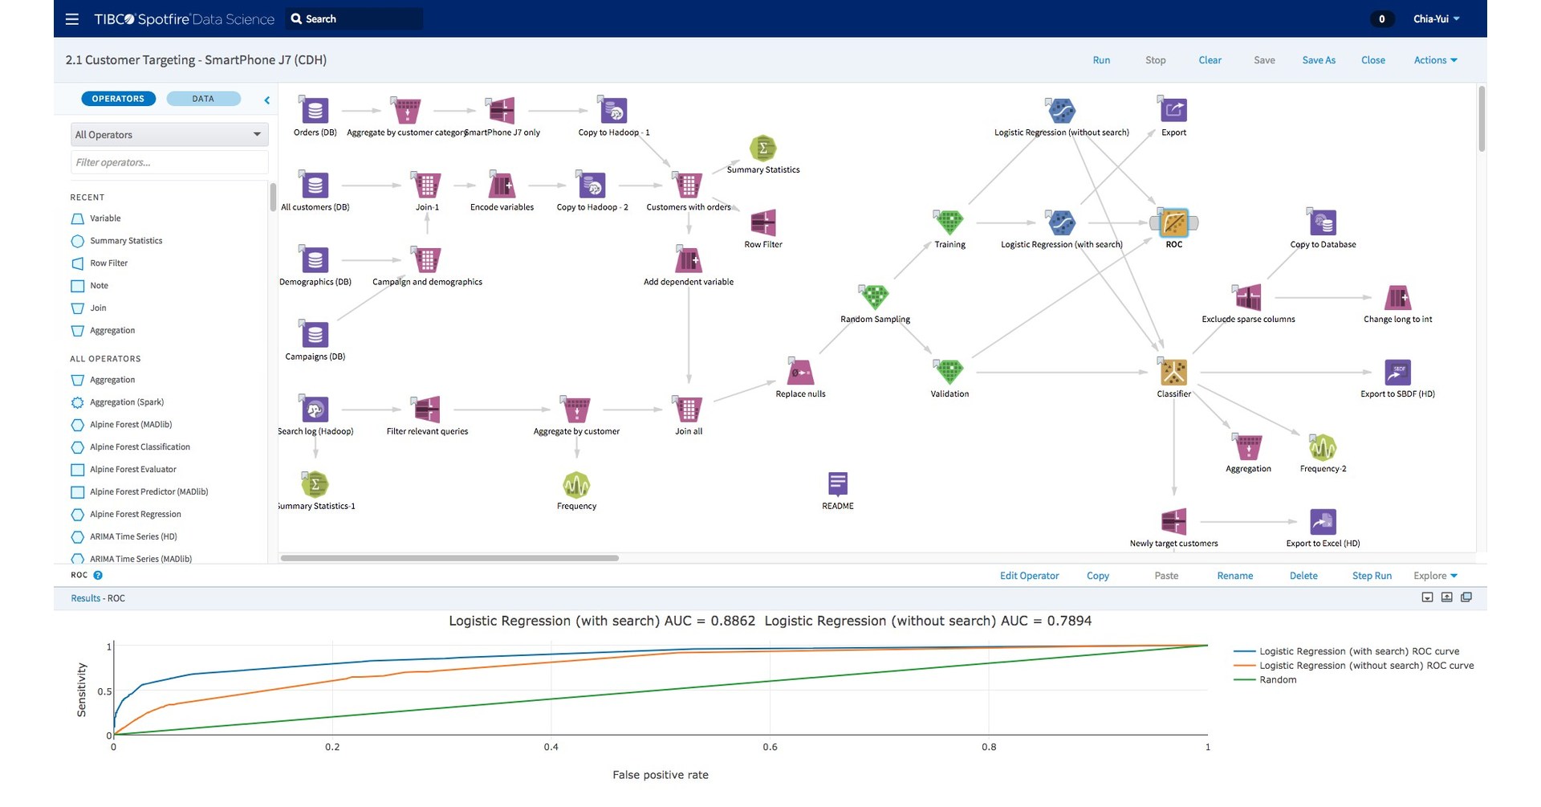Select the All customers (DB) node
This screenshot has height=807, width=1541.
[315, 185]
